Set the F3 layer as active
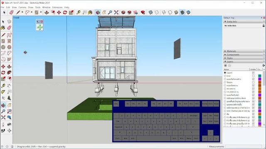Viewport: 266px width, 149px height. [225, 124]
